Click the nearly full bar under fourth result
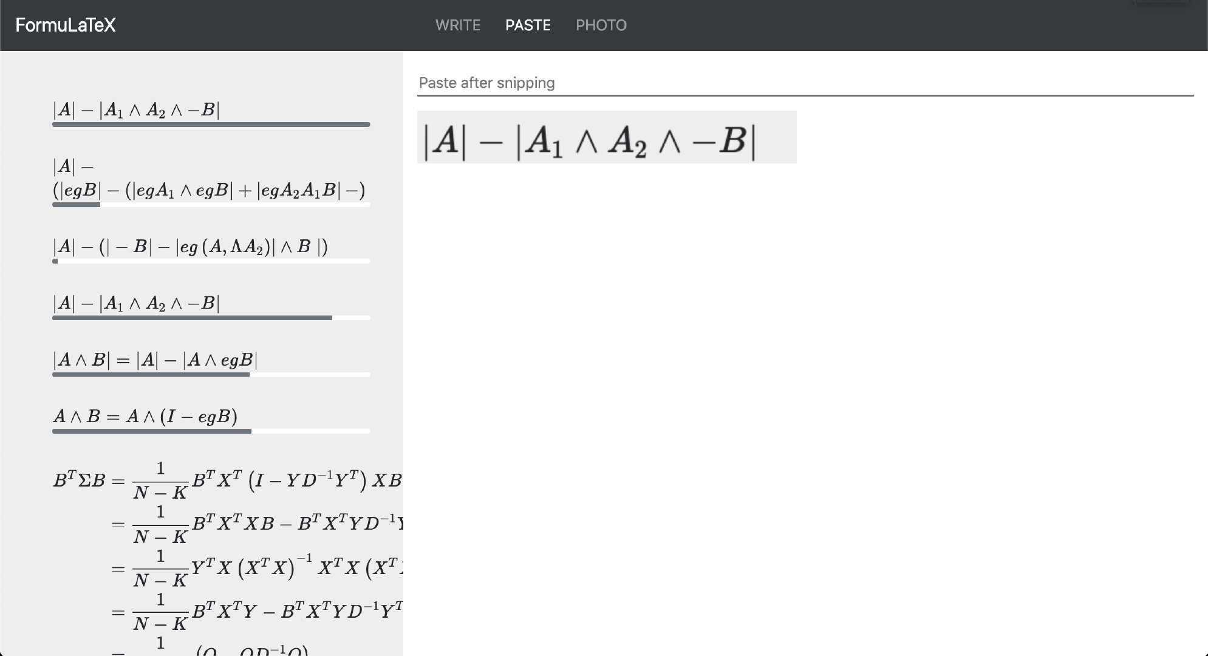This screenshot has height=656, width=1208. (x=211, y=318)
